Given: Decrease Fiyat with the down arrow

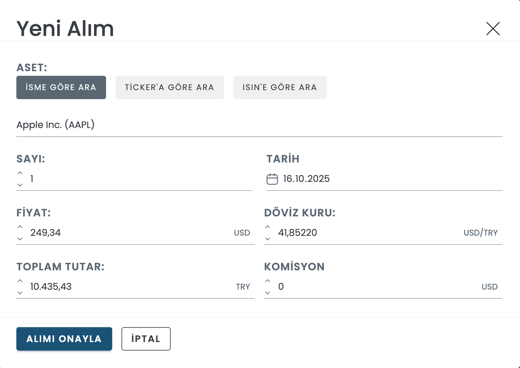Looking at the screenshot, I should [x=20, y=239].
